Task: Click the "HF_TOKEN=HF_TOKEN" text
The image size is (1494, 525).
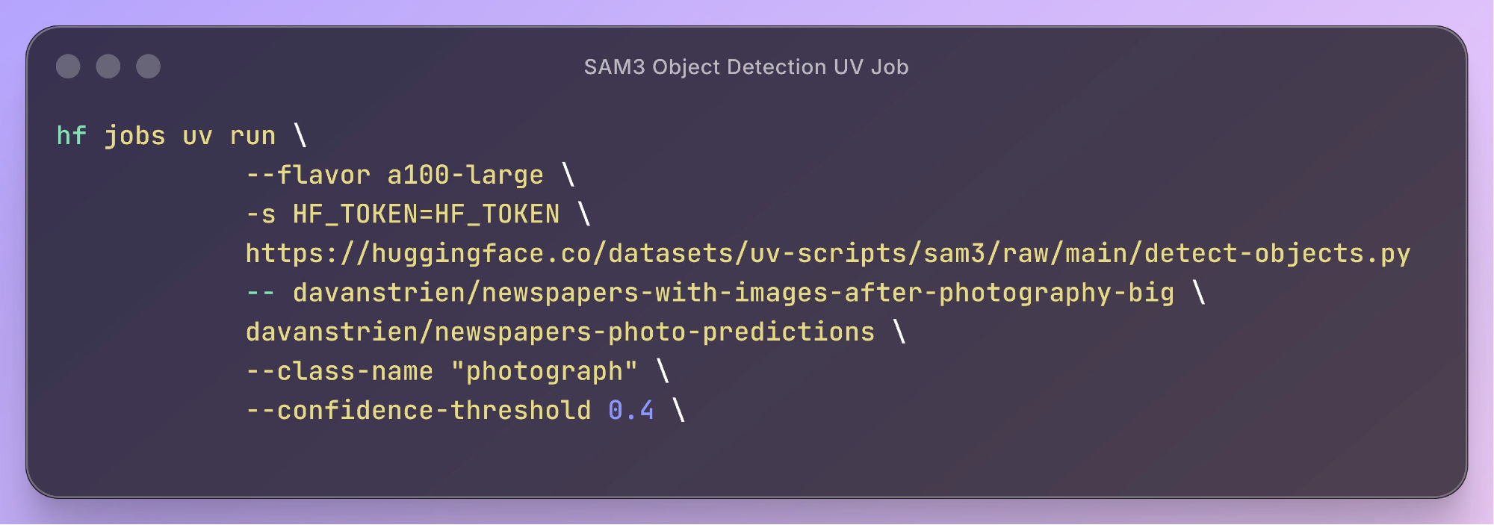Action: click(426, 215)
